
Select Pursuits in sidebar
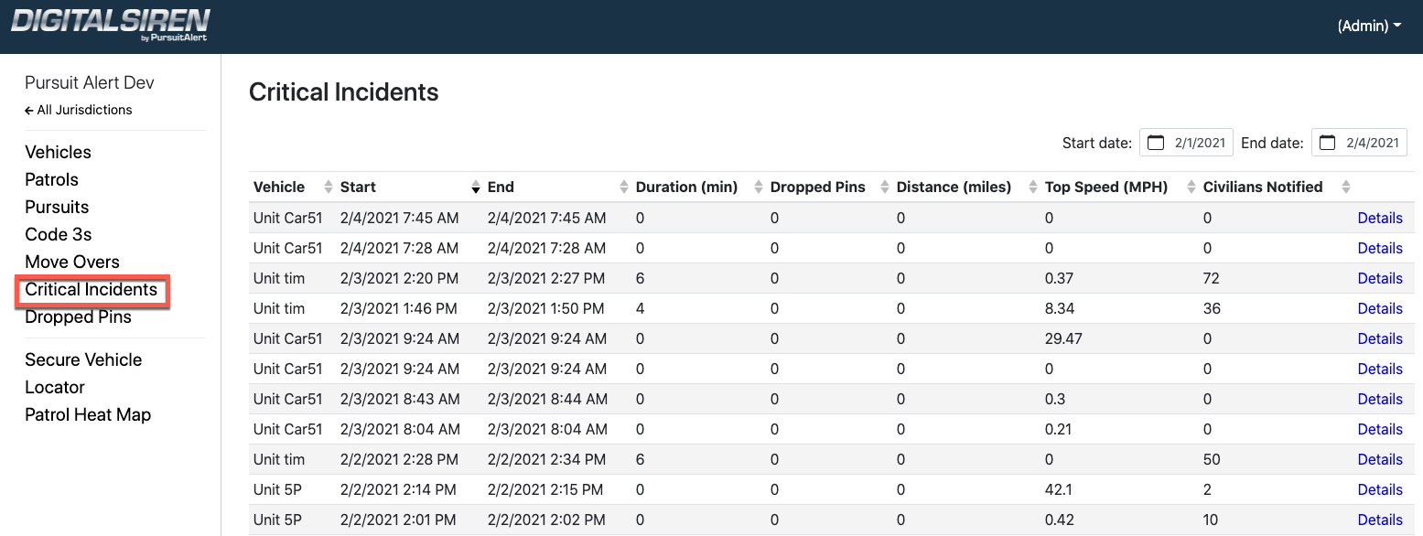click(x=57, y=207)
